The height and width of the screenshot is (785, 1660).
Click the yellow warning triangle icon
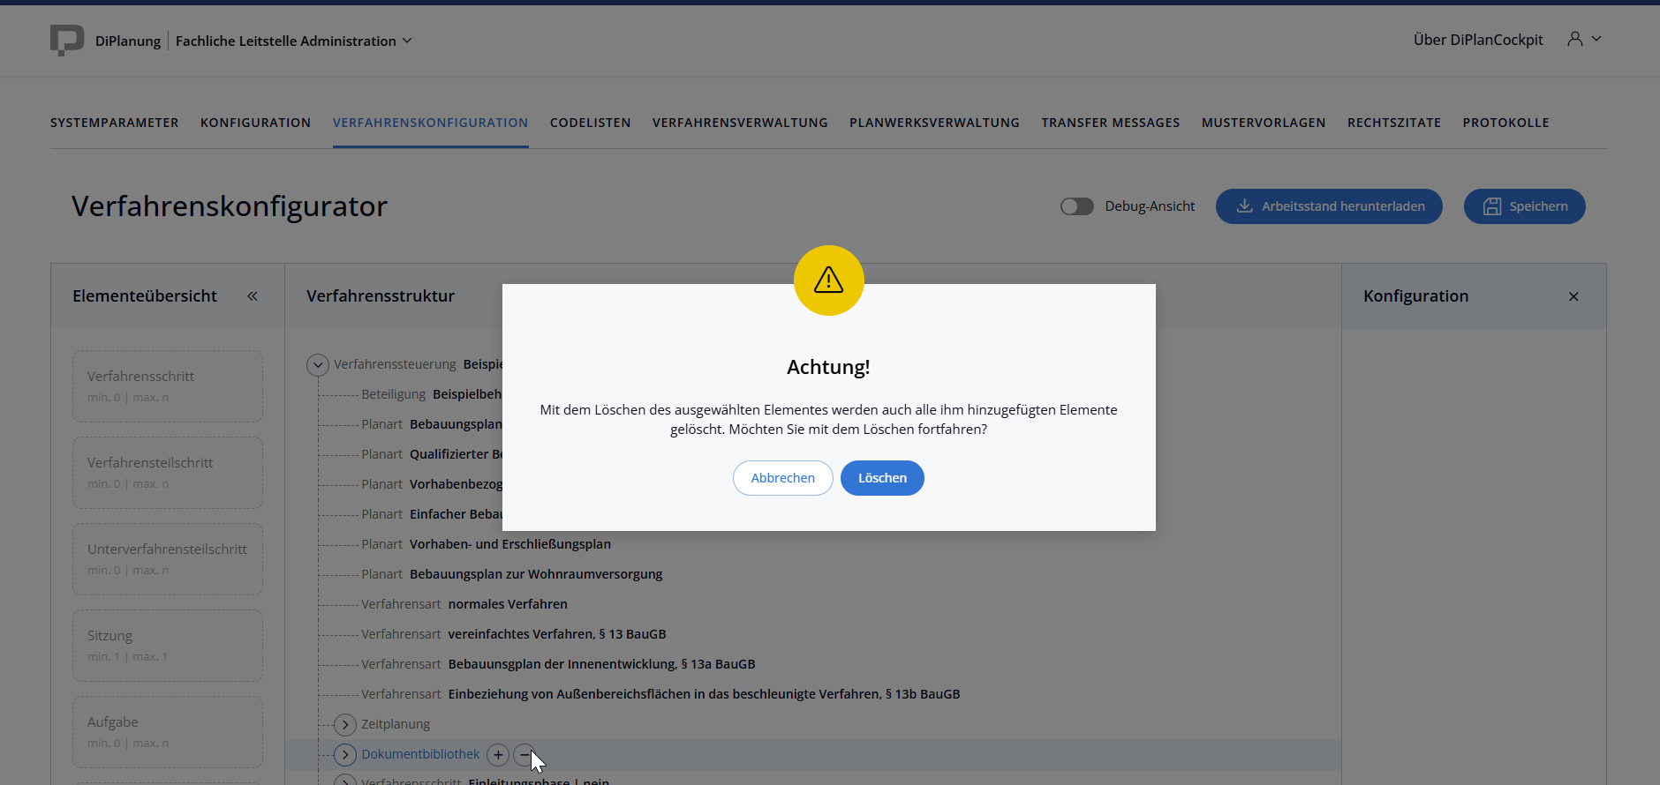pyautogui.click(x=828, y=280)
